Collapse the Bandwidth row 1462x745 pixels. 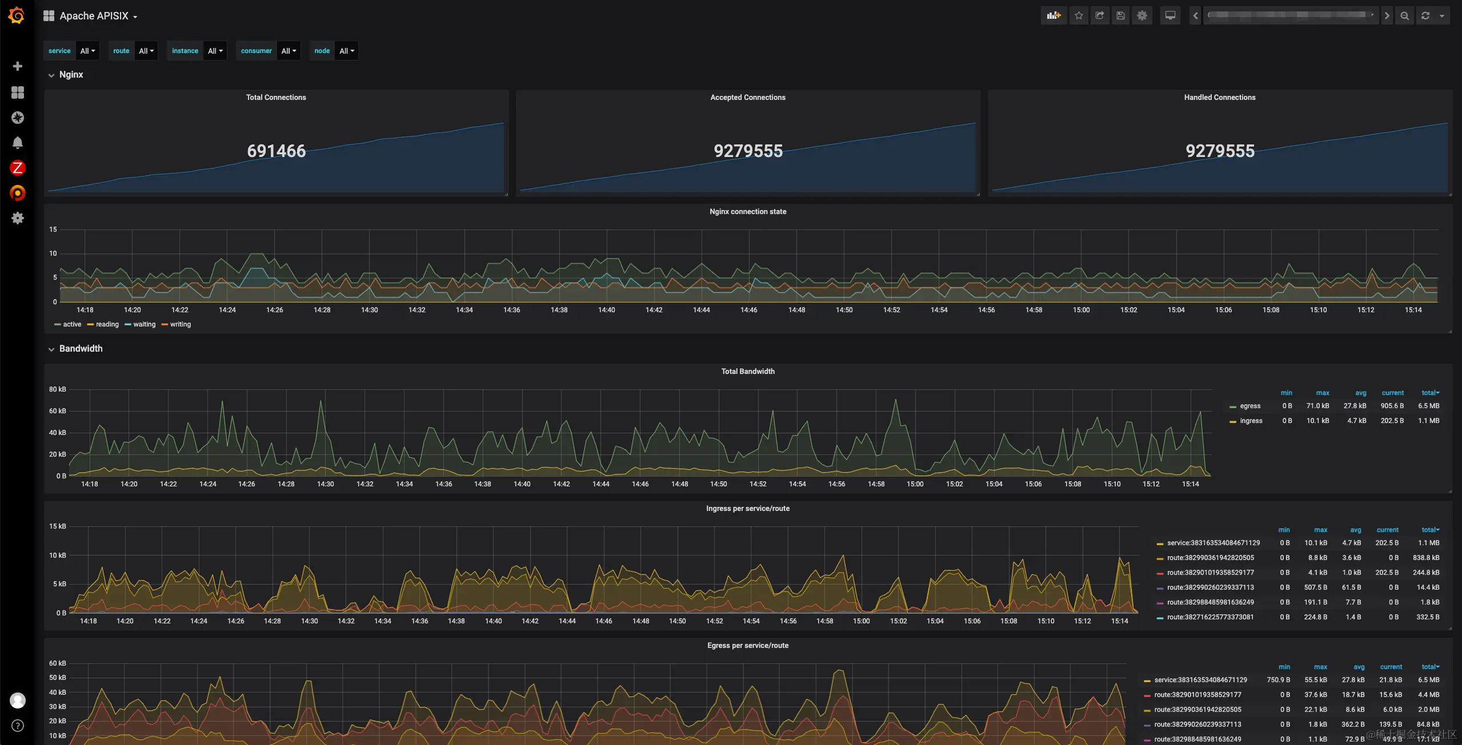pos(81,349)
